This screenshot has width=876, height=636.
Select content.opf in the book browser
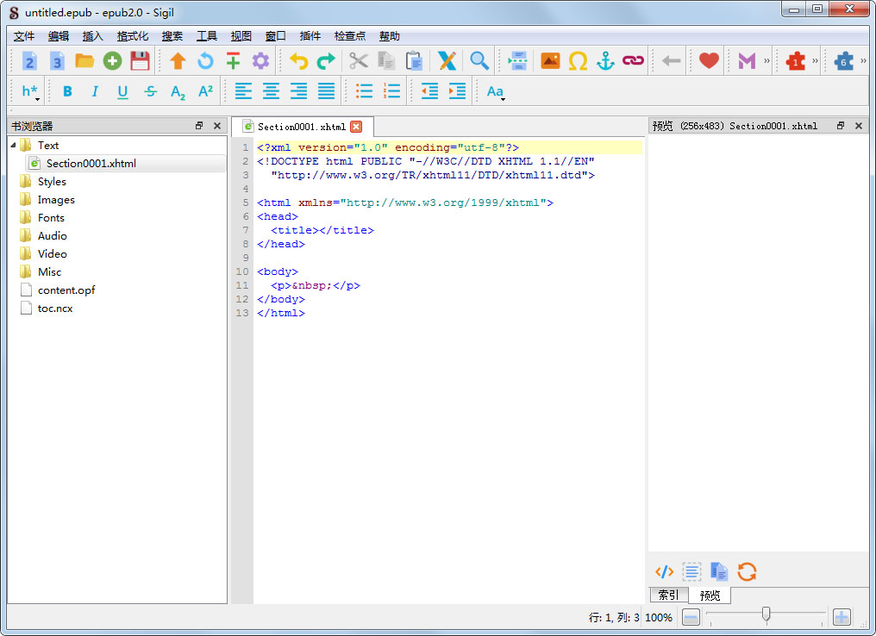click(66, 290)
